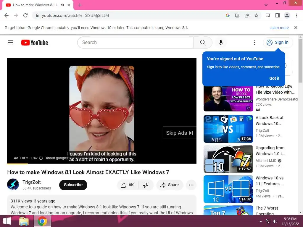Subscribe to TrigrZolt
Image resolution: width=303 pixels, height=227 pixels.
coord(73,185)
